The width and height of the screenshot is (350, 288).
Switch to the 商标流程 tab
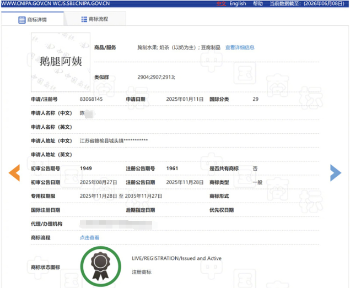[x=95, y=19]
